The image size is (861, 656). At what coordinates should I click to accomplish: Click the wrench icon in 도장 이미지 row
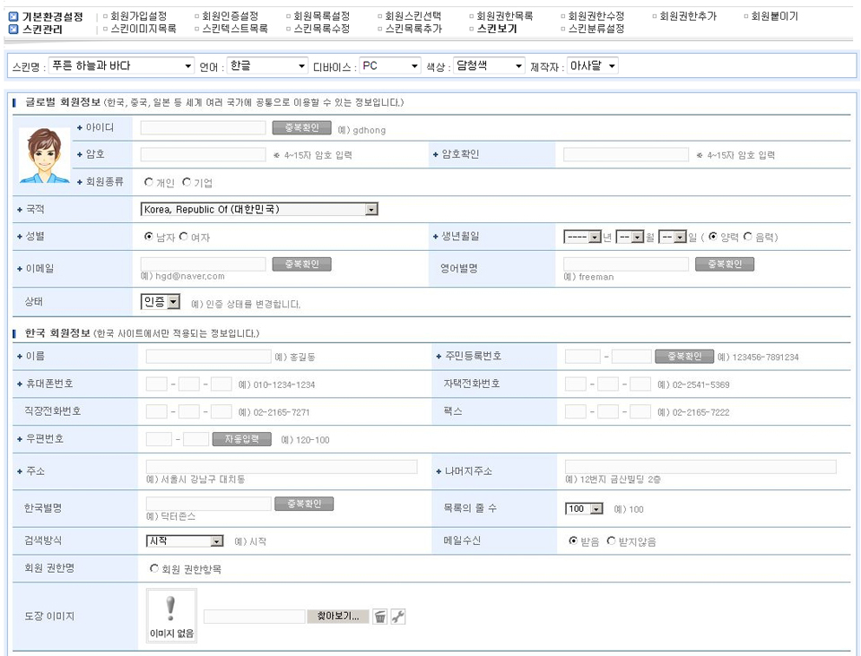point(399,617)
